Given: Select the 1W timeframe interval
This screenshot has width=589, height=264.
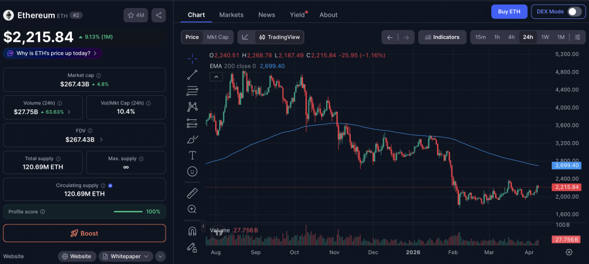Looking at the screenshot, I should (545, 37).
